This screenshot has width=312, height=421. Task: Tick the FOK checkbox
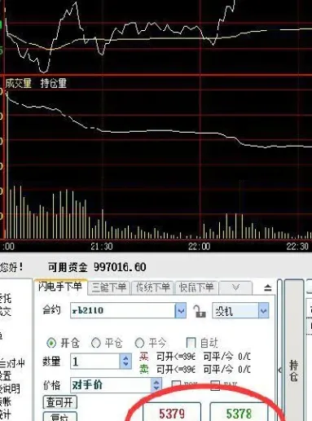[176, 384]
